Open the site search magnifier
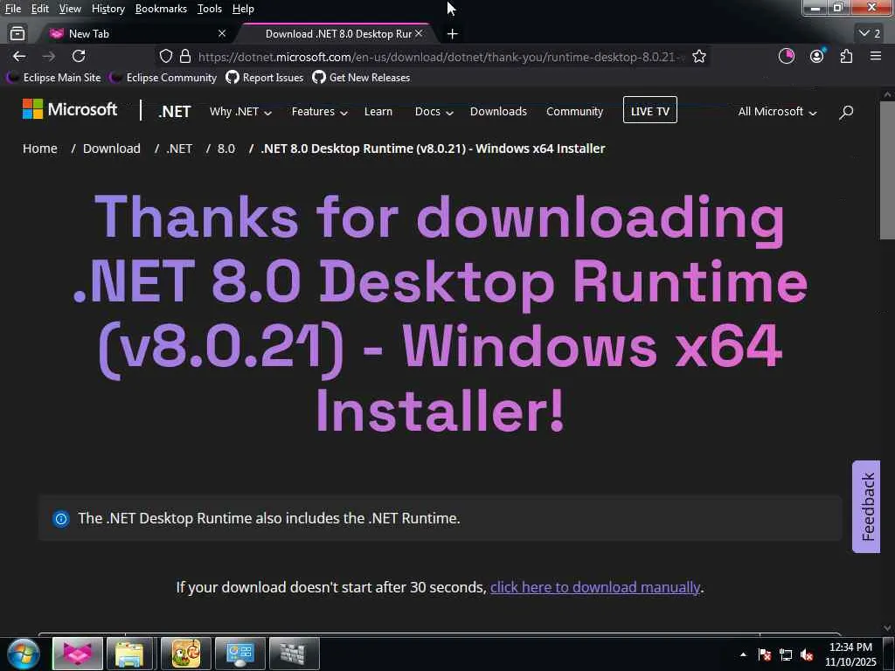The image size is (895, 671). tap(846, 112)
